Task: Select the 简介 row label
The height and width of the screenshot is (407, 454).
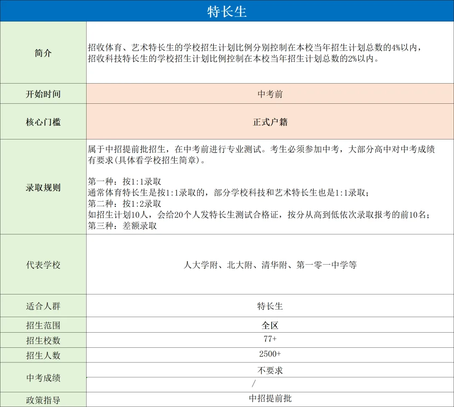Action: click(x=43, y=53)
